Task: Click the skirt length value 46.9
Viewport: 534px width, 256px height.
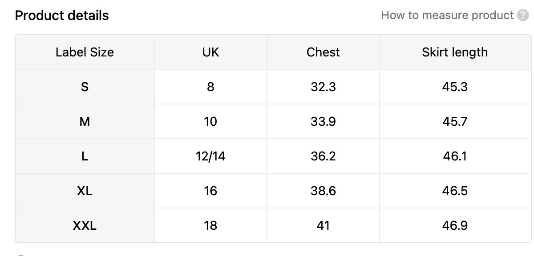Action: (x=455, y=225)
